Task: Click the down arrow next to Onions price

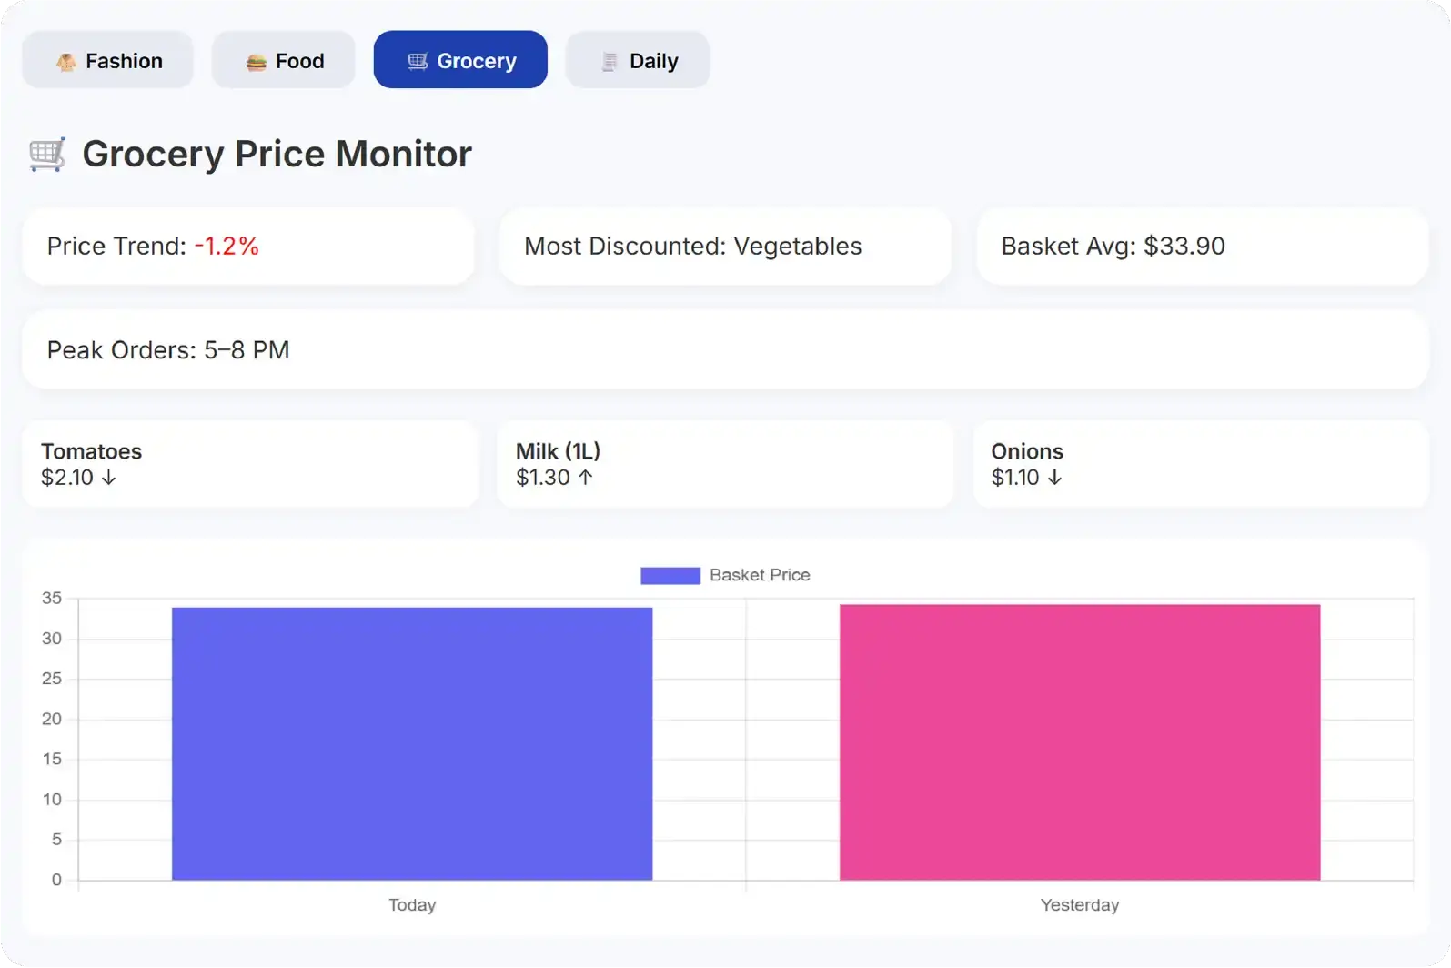Action: pos(1054,478)
